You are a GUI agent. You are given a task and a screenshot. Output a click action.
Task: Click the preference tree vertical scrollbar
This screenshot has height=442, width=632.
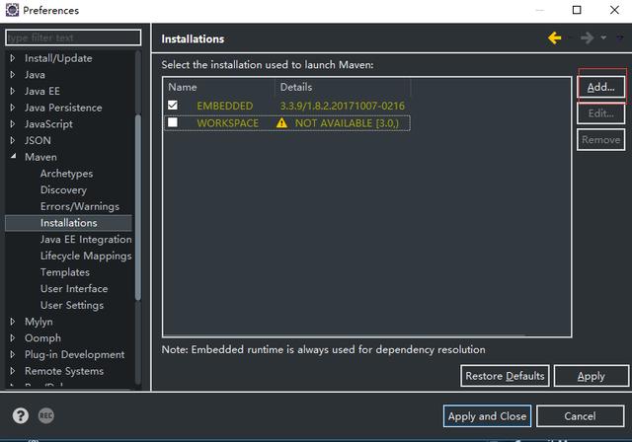138,207
